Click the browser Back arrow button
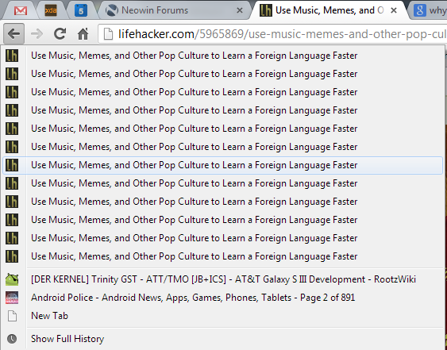447x350 pixels. click(13, 34)
